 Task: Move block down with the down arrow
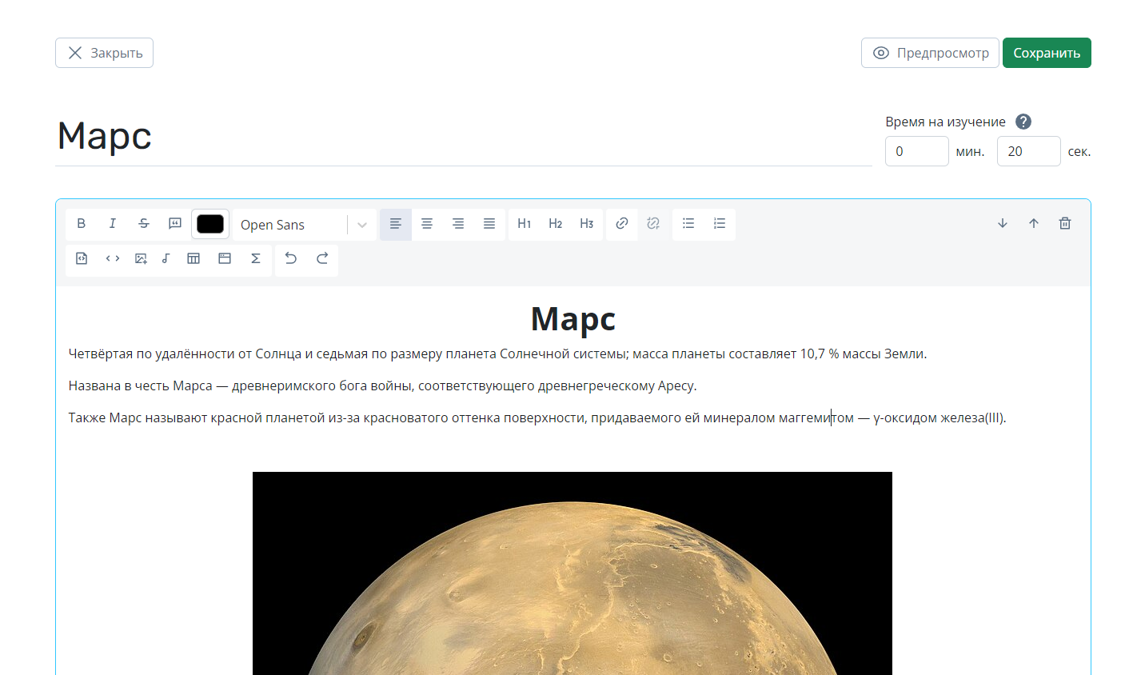pos(1003,224)
